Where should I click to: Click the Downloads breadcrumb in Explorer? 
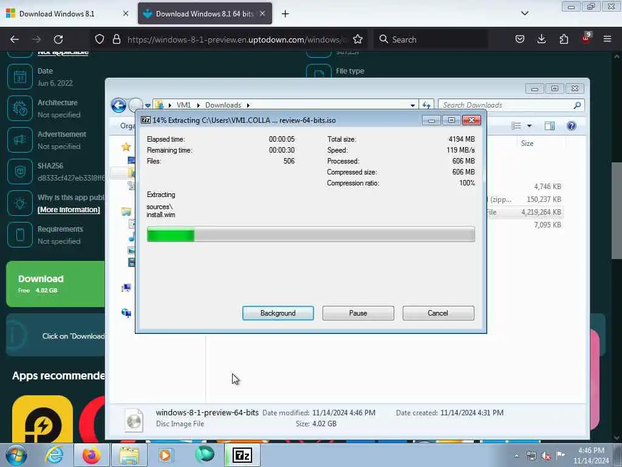tap(223, 105)
